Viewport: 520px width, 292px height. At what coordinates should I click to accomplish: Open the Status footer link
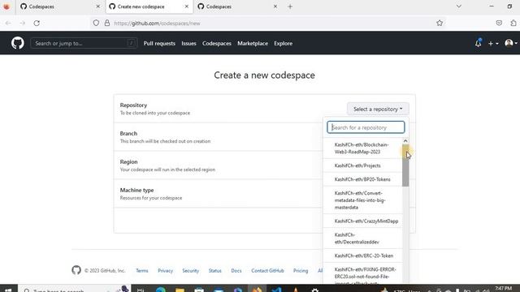[214, 270]
